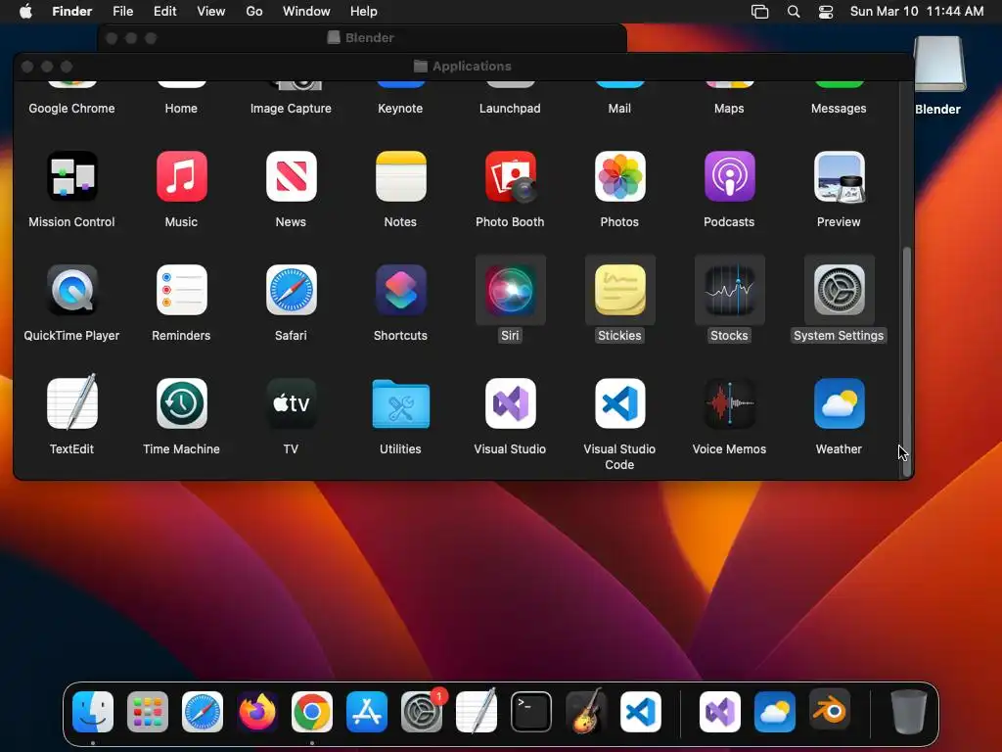This screenshot has height=752, width=1002.
Task: Open App Store from the Dock
Action: click(x=367, y=712)
